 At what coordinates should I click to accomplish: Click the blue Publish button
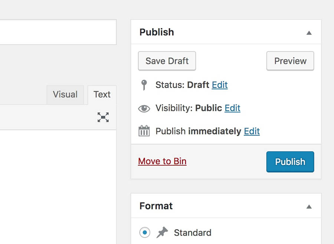point(290,162)
